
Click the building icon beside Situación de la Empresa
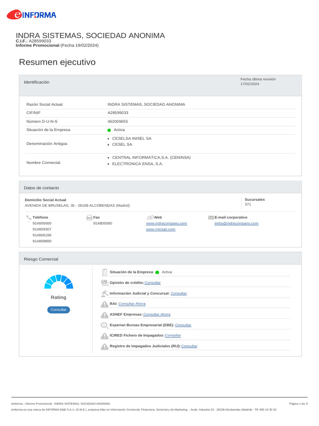click(105, 272)
